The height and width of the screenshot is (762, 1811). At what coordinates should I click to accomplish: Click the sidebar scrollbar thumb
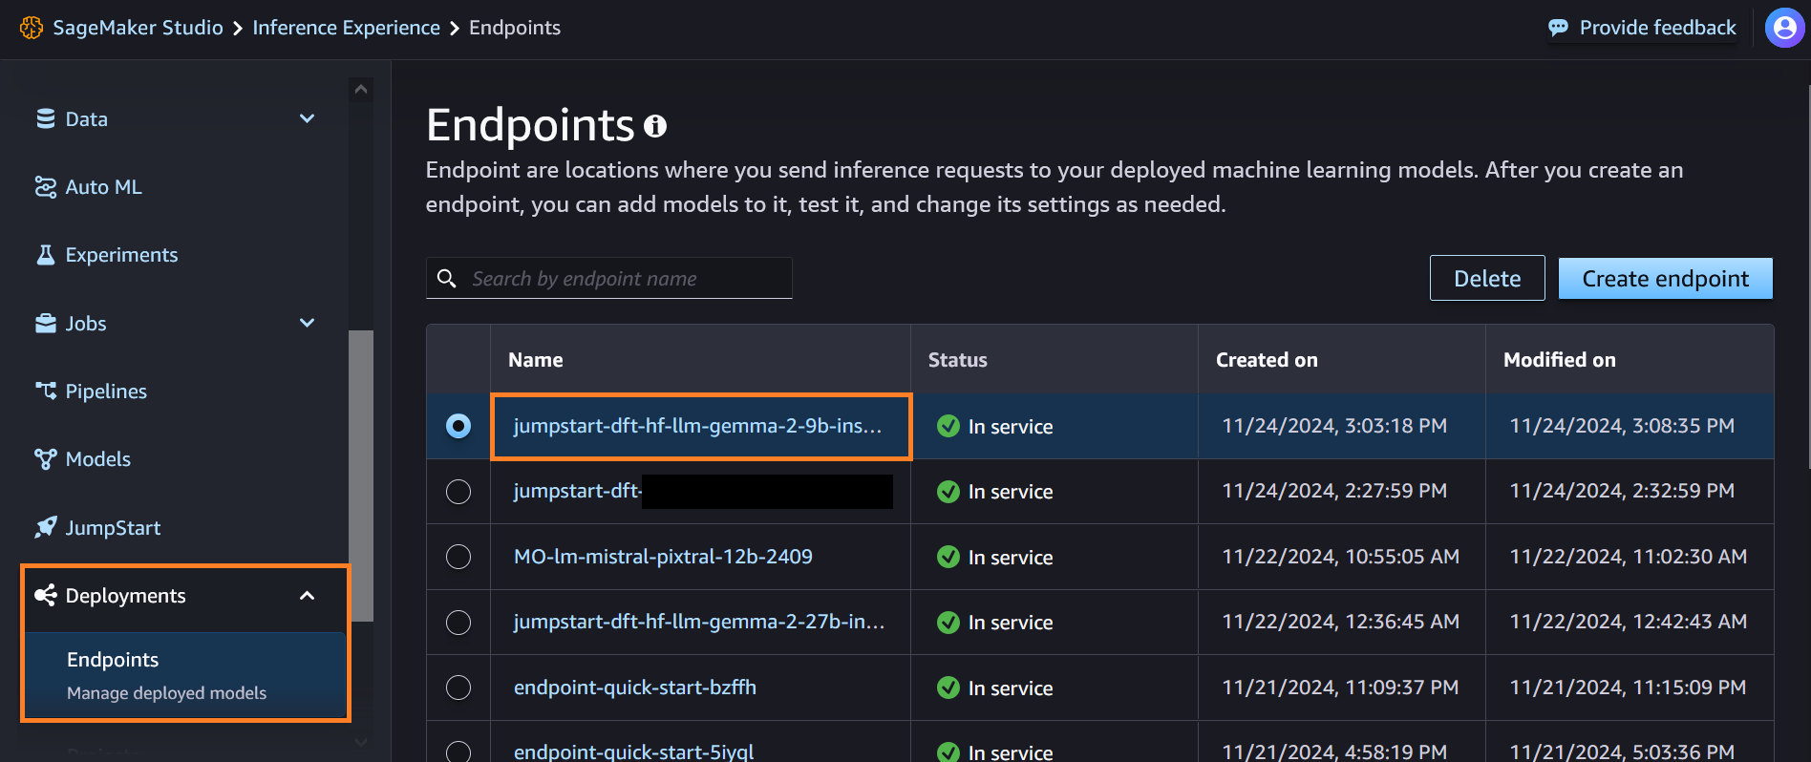pos(361,476)
